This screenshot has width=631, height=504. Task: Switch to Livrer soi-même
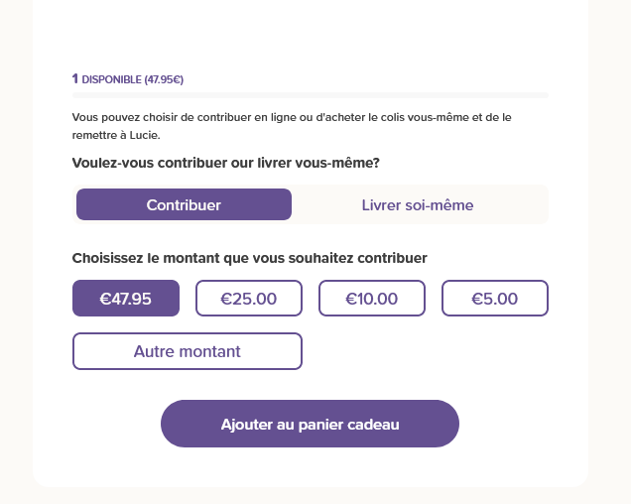pyautogui.click(x=418, y=204)
